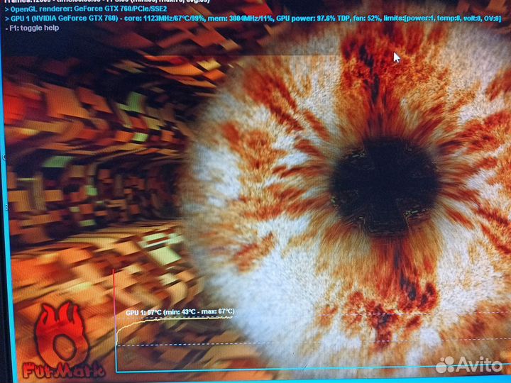Viewport: 511px width, 383px height.
Task: Click the F1: toggle help text
Action: 35,28
